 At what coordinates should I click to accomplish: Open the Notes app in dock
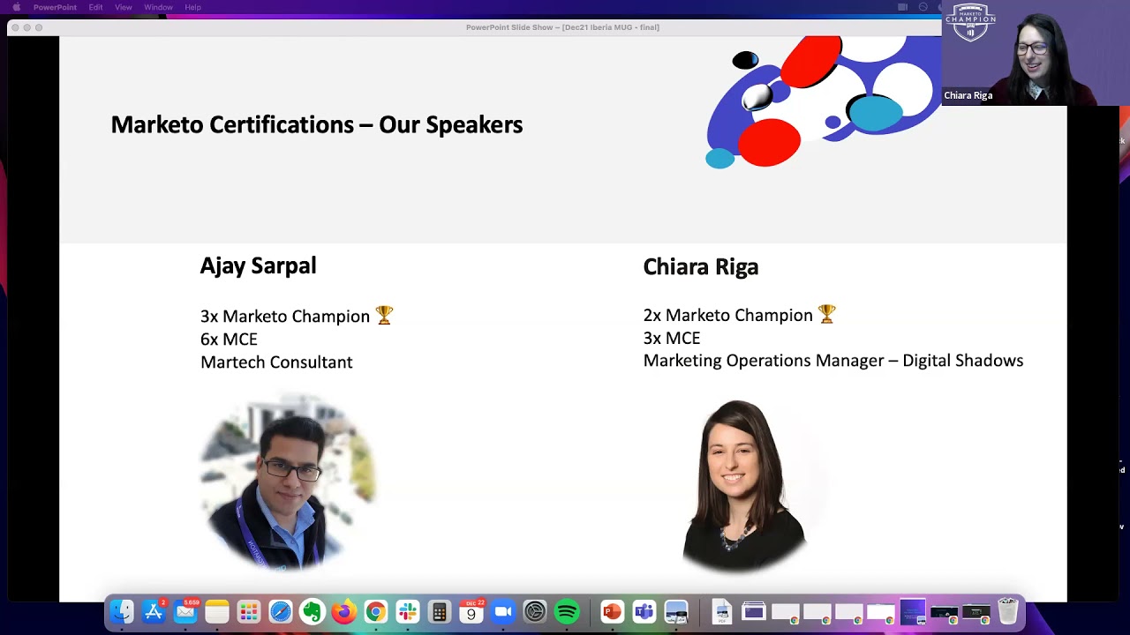(x=217, y=611)
